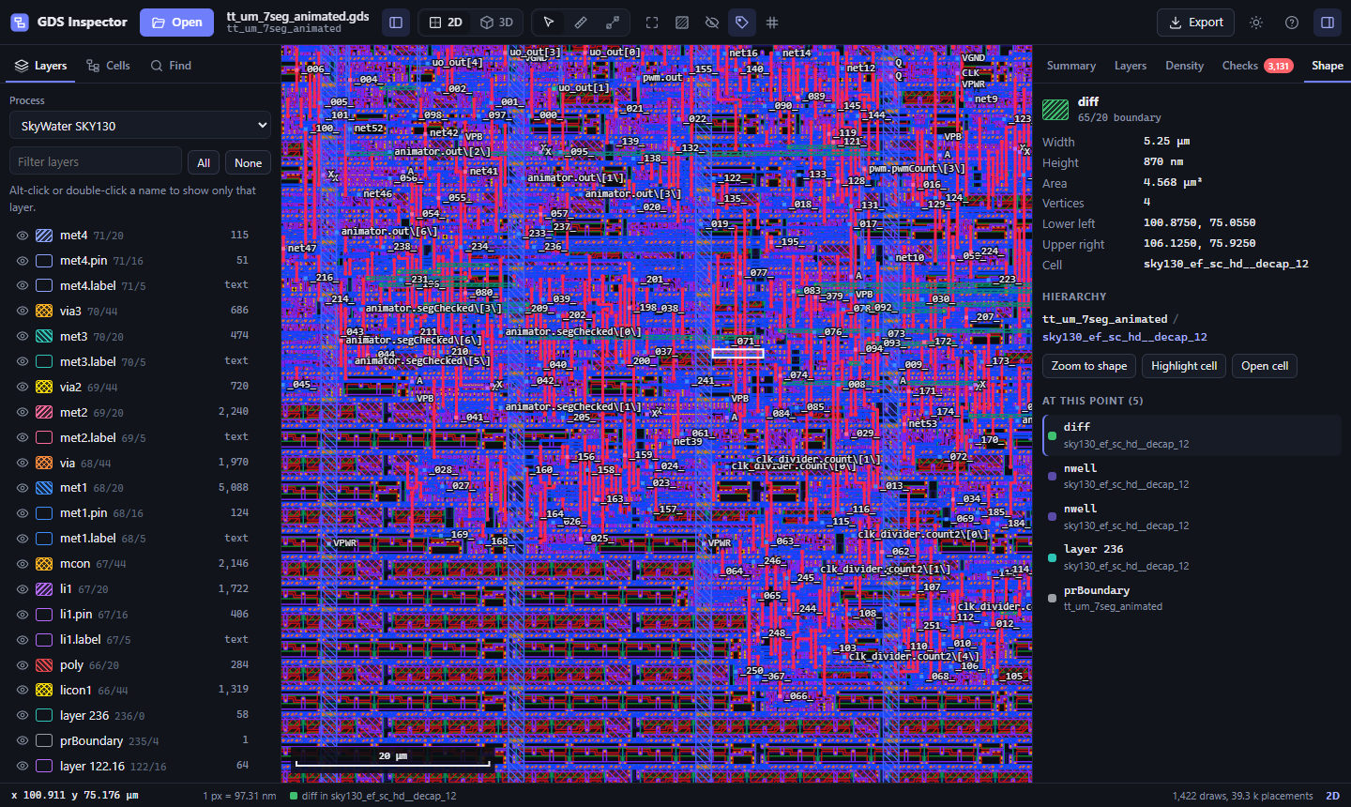Click the li1 layer color swatch
1351x807 pixels.
44,589
